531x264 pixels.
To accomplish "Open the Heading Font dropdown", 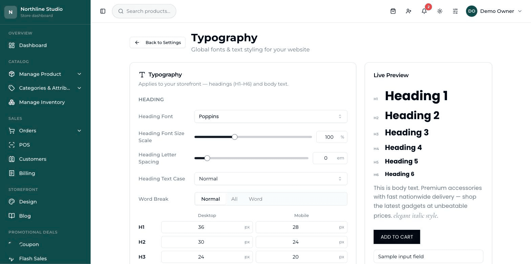I will (271, 116).
